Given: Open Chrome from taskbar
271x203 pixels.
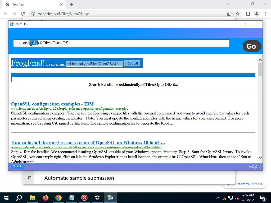Looking at the screenshot, I should (x=58, y=198).
